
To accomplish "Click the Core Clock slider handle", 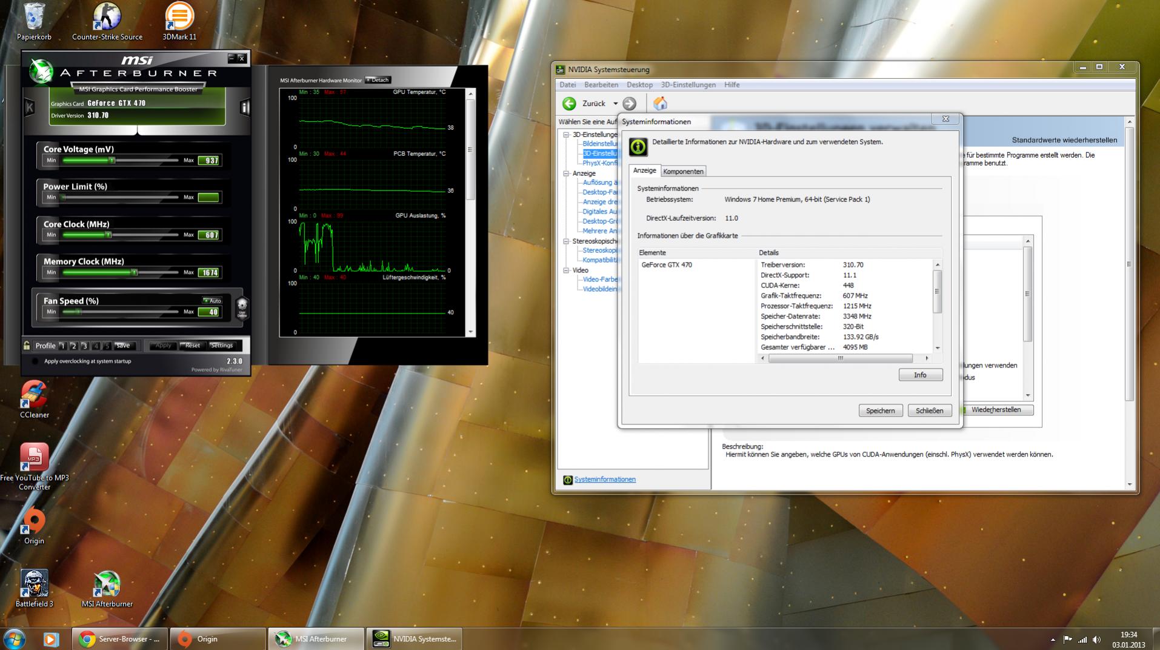I will click(108, 235).
